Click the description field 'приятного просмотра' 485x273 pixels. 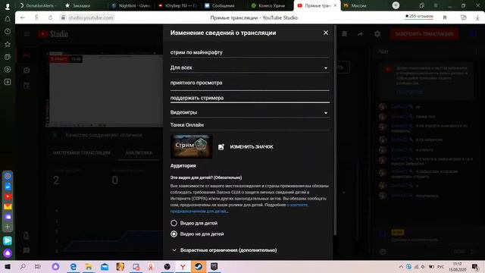pyautogui.click(x=249, y=83)
